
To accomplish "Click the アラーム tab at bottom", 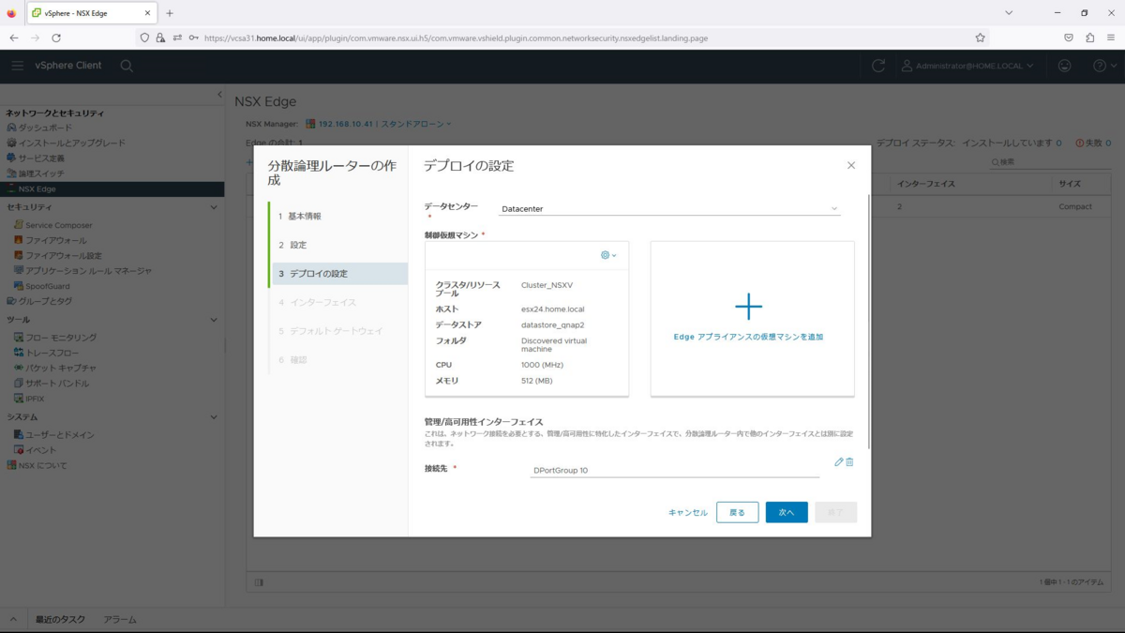I will tap(120, 620).
